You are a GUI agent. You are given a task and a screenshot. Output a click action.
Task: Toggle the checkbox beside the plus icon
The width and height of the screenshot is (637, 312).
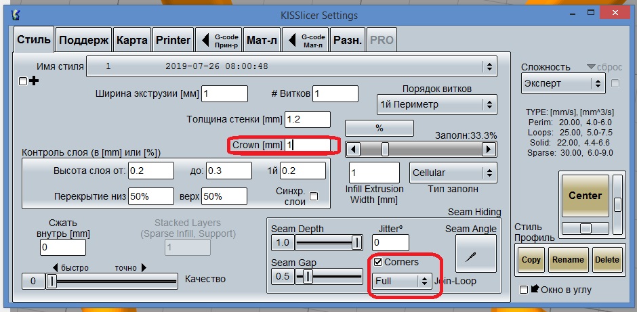point(23,81)
